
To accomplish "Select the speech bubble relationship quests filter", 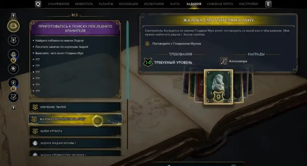I will pos(13,69).
